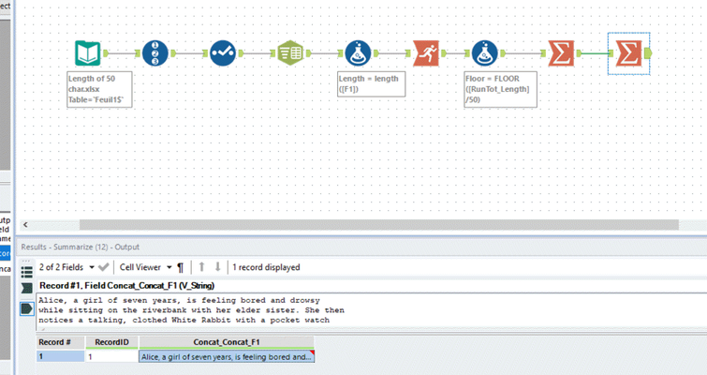The height and width of the screenshot is (375, 707).
Task: Click the Record # column header
Action: tap(60, 342)
